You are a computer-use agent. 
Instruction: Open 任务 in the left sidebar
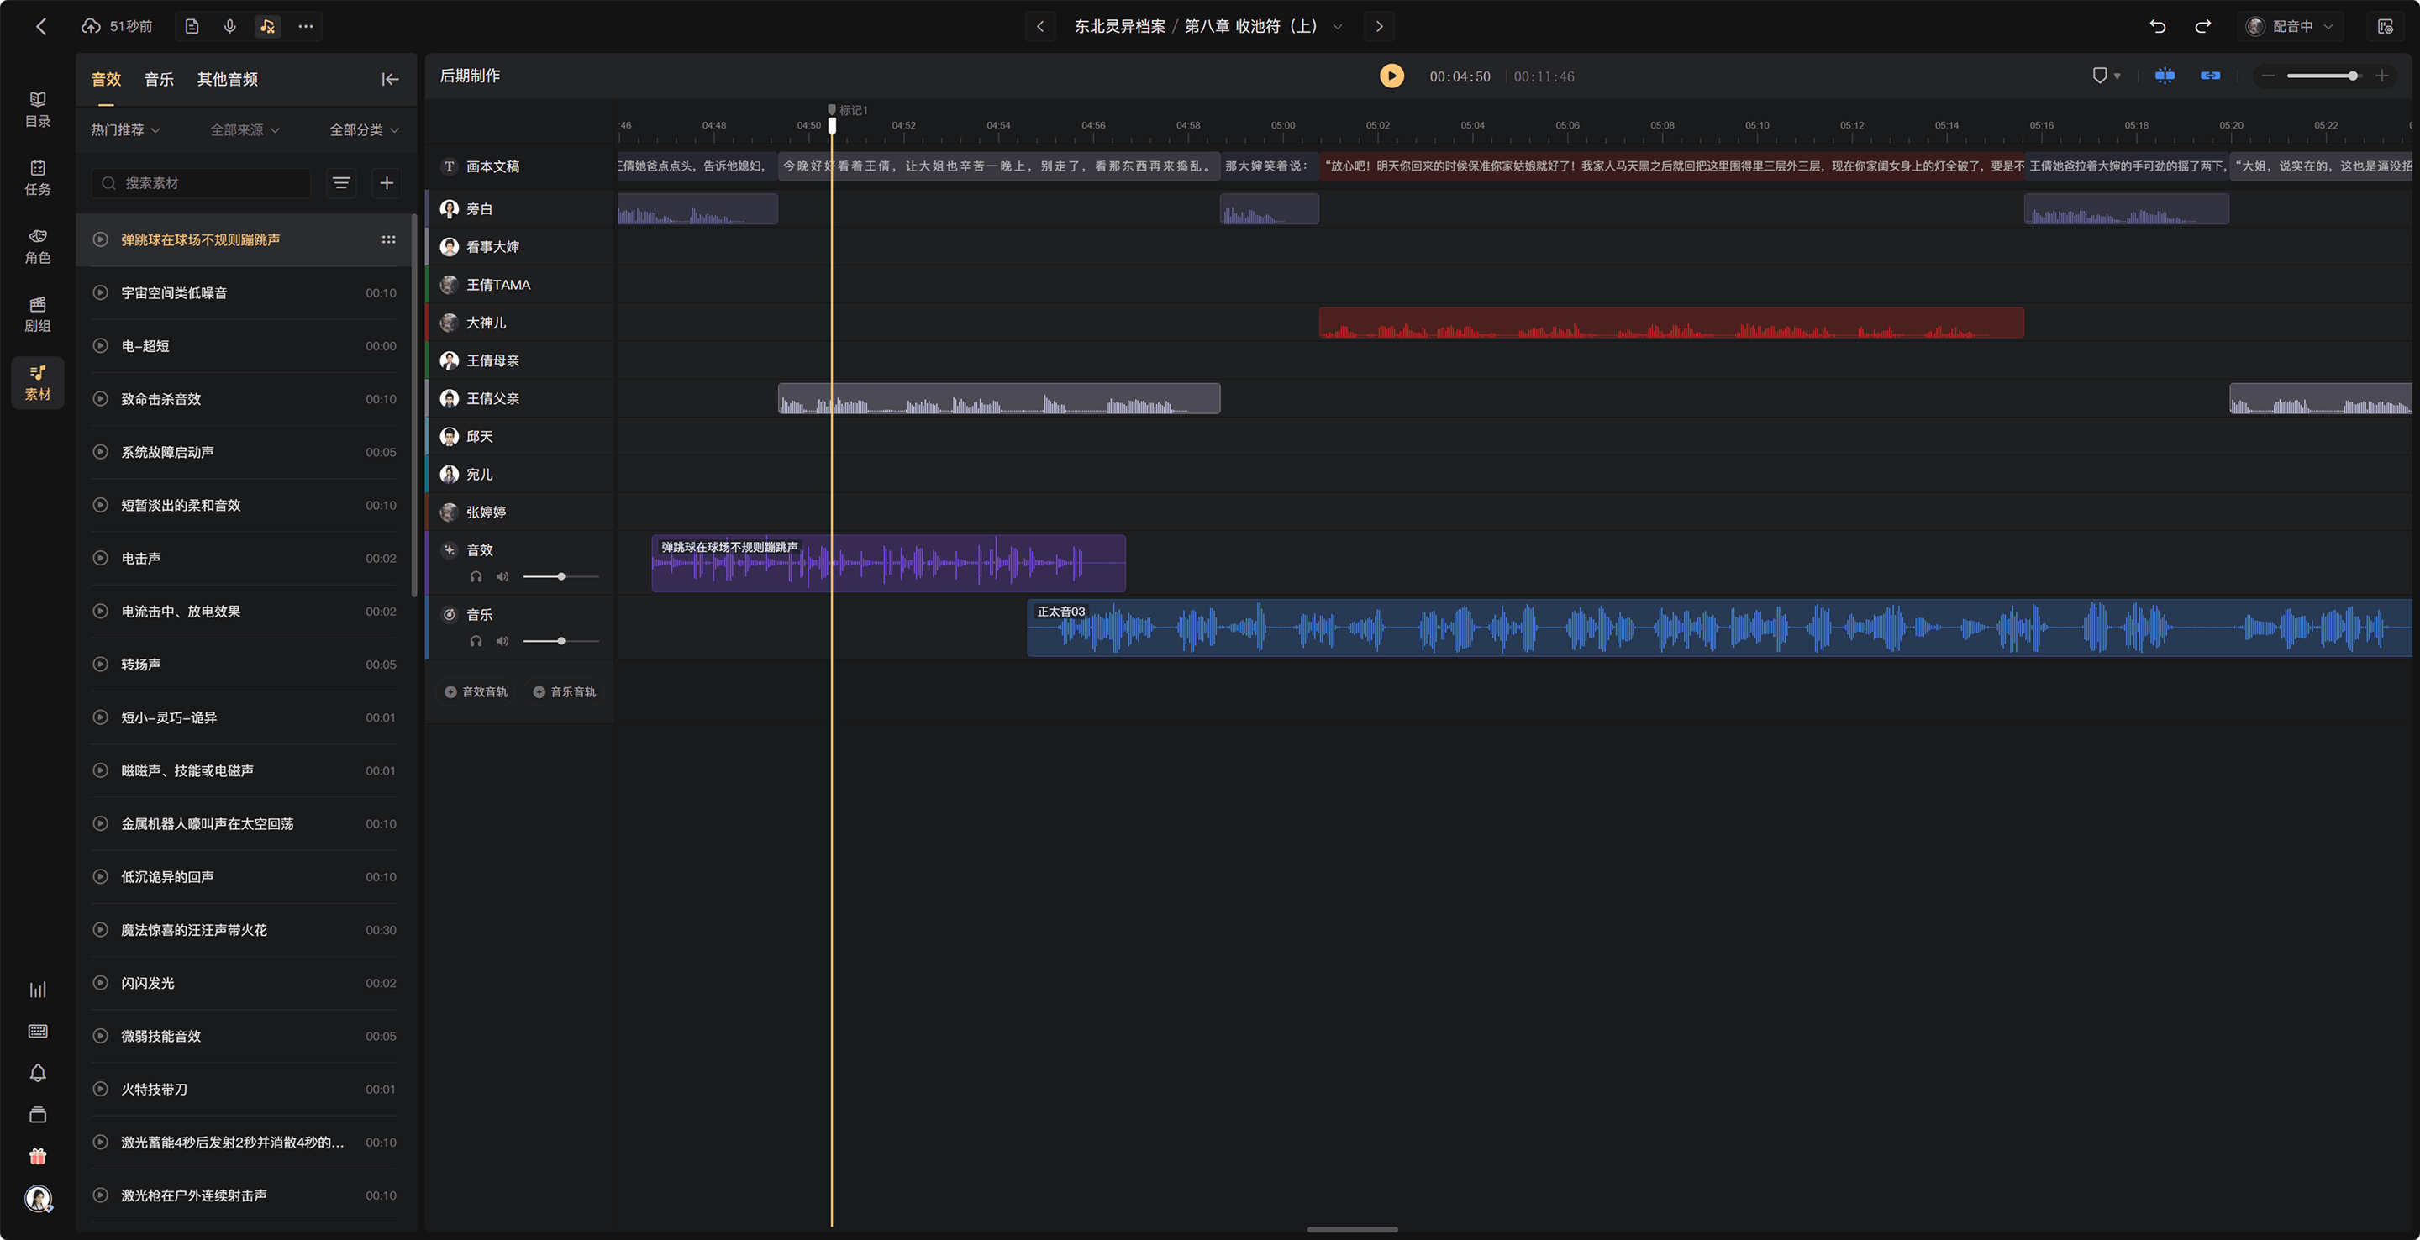(x=38, y=178)
